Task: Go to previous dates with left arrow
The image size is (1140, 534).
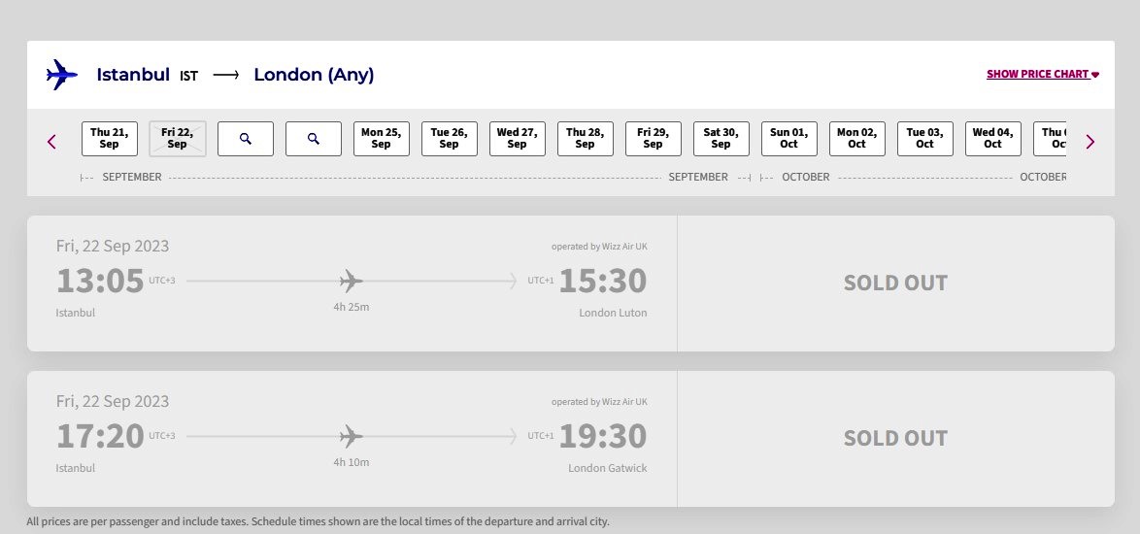Action: click(51, 142)
